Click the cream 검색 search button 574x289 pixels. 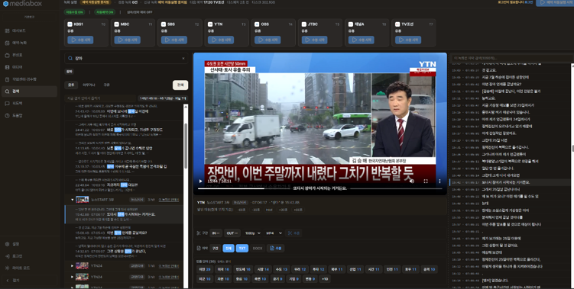[180, 85]
